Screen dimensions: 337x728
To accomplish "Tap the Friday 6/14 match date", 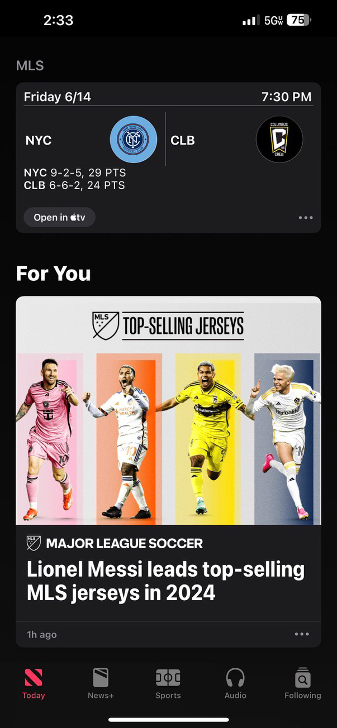I will pos(57,97).
